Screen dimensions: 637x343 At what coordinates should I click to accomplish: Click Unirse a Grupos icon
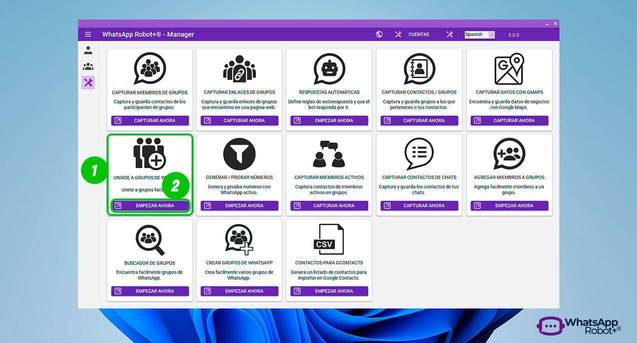pos(149,153)
